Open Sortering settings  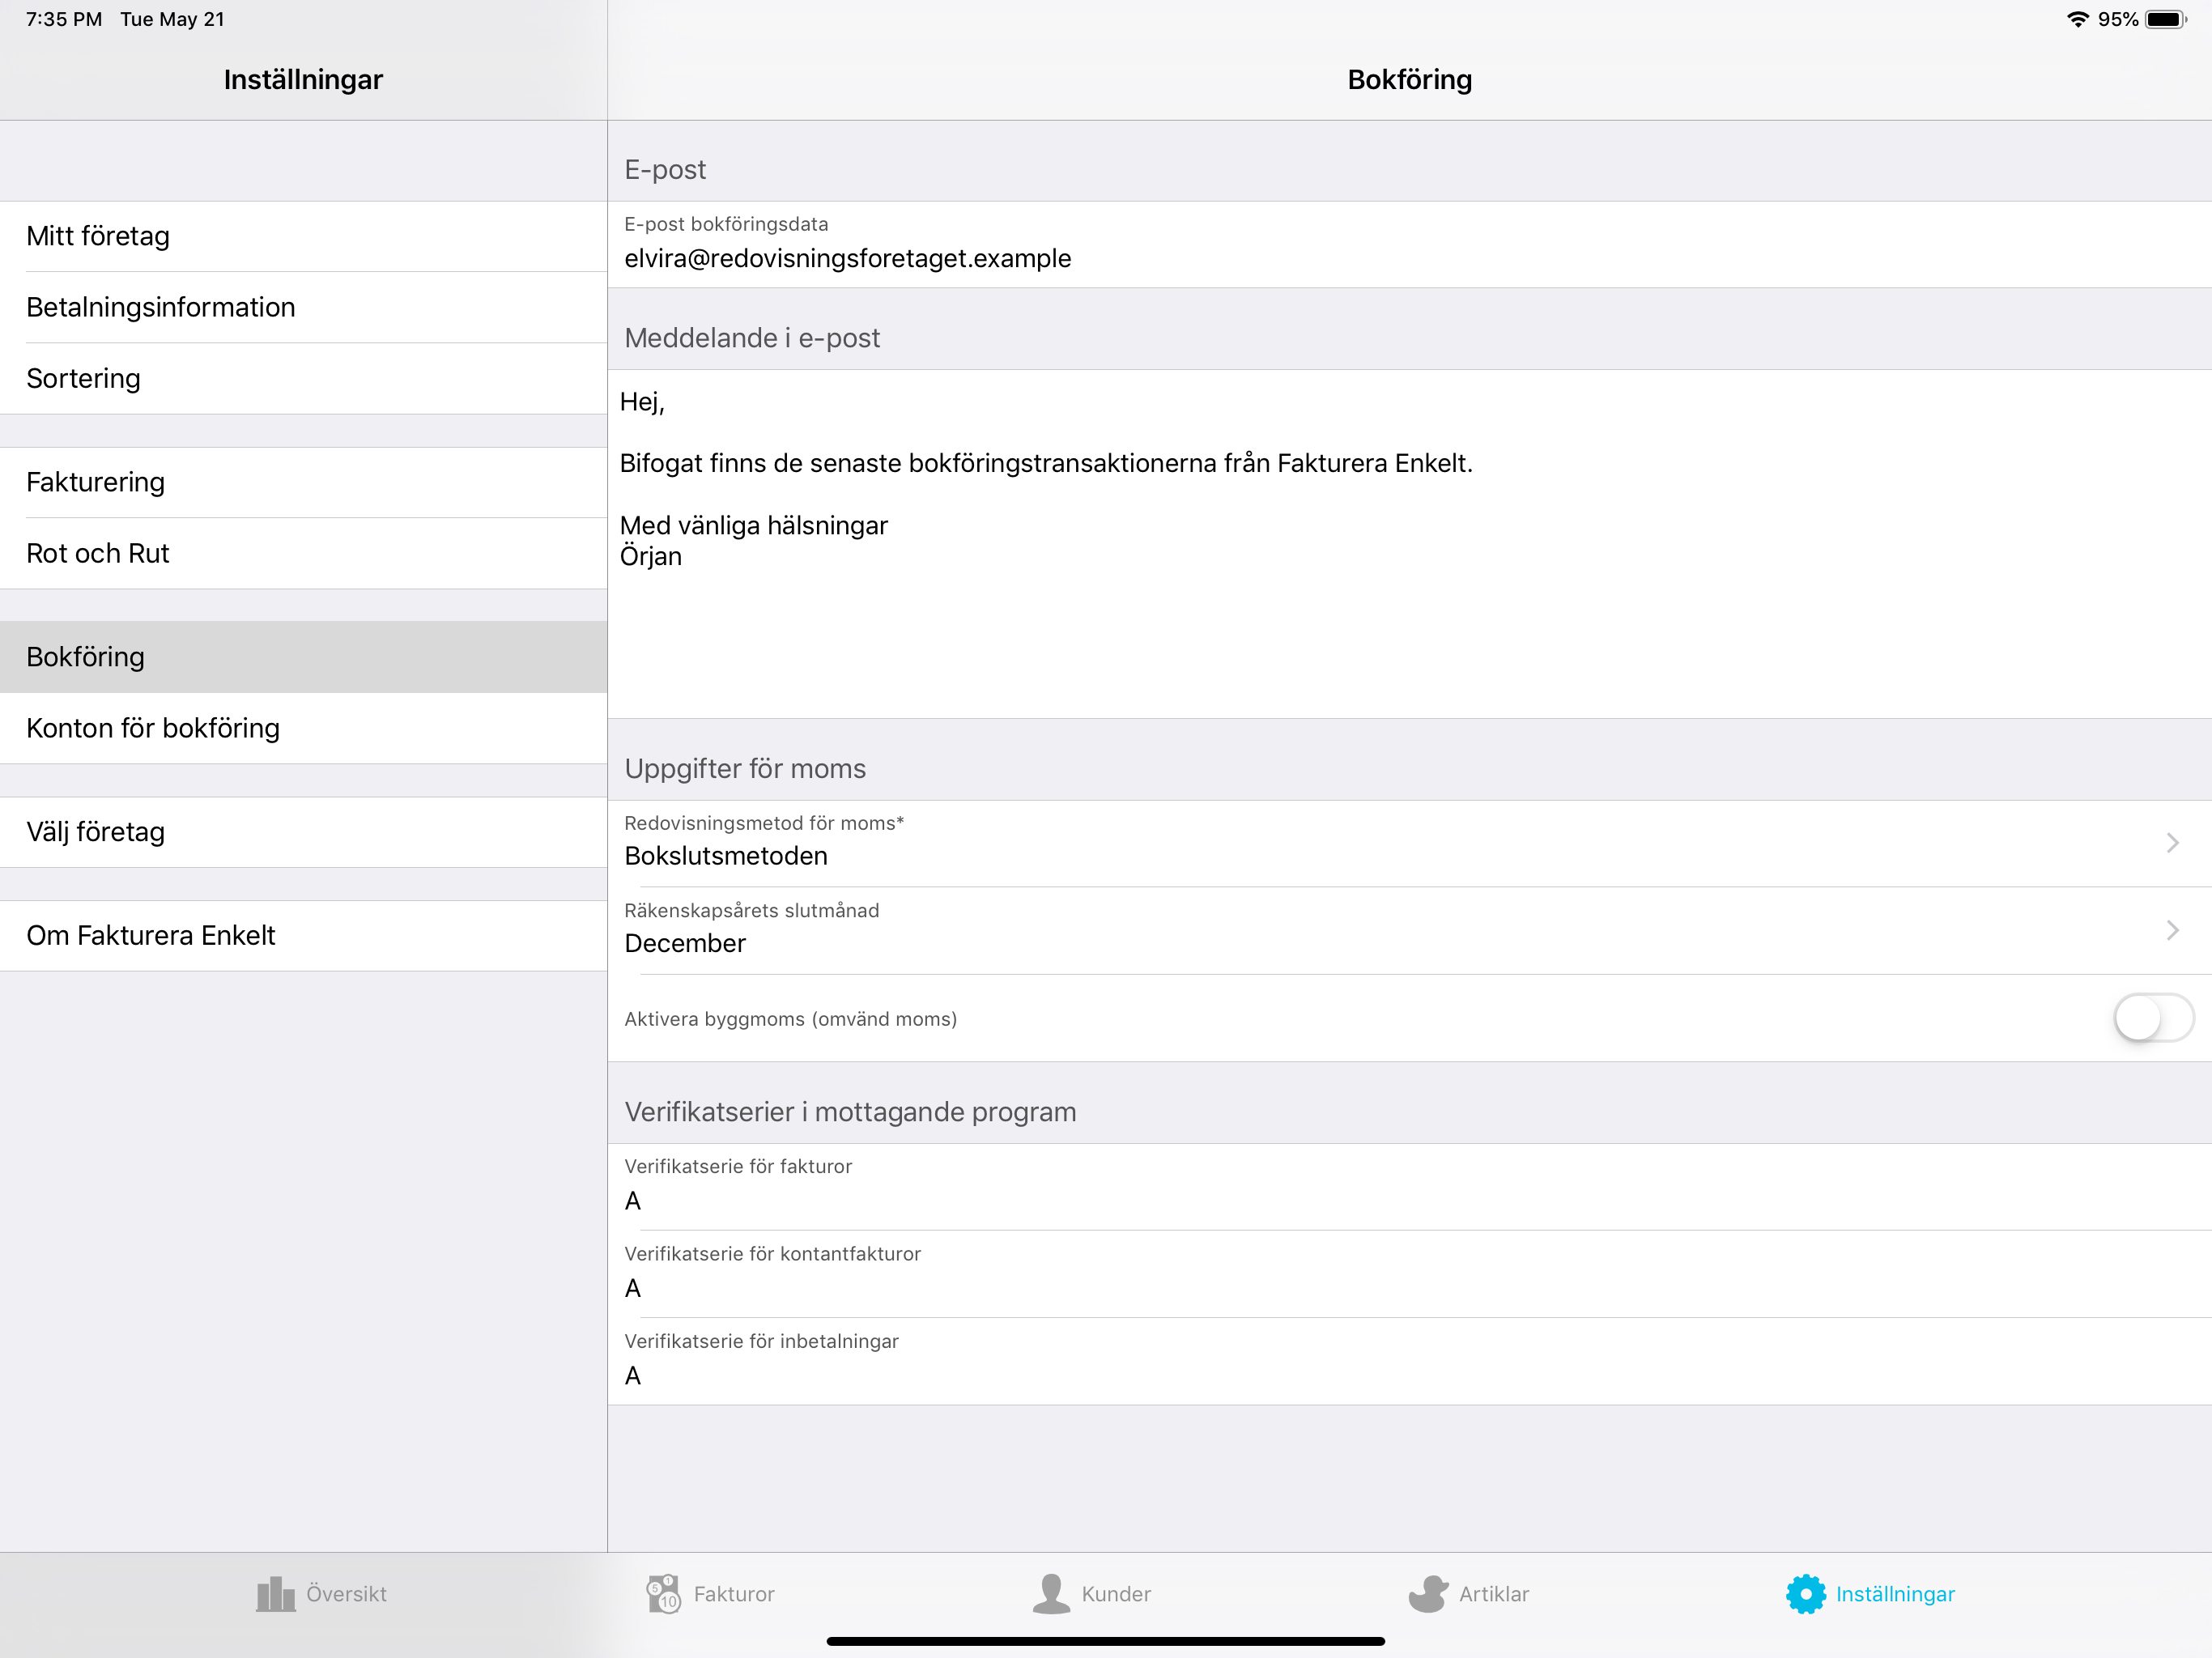pyautogui.click(x=304, y=378)
